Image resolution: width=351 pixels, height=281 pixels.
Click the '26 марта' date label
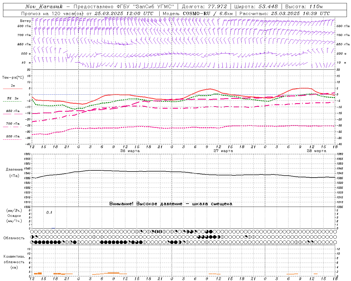click(x=130, y=151)
